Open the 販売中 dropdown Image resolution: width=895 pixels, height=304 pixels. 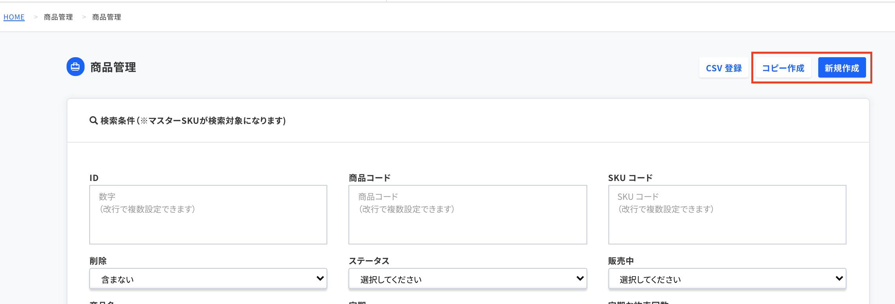(727, 279)
